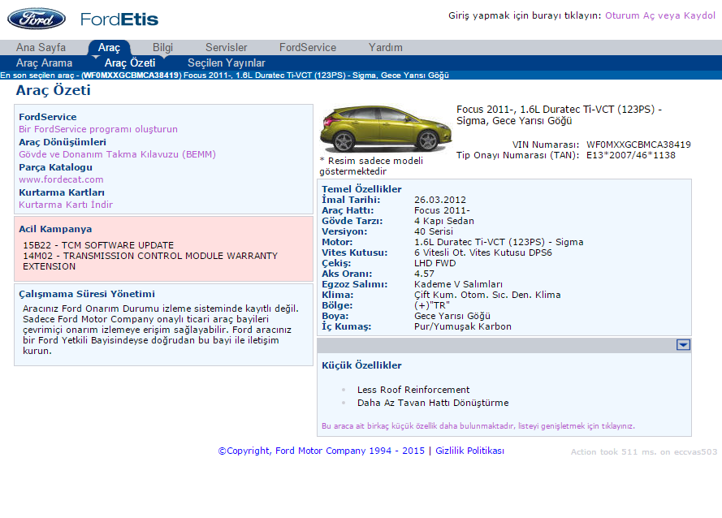The image size is (722, 518).
Task: Select the Araç tab
Action: coord(109,47)
